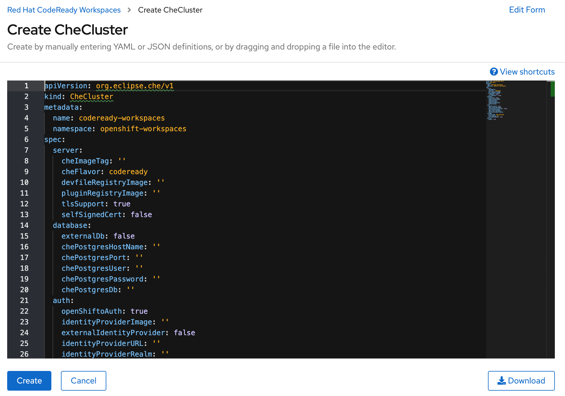Screen dimensions: 565x396
Task: Click the 'true' value of openShiftoAuth
Action: coord(139,311)
